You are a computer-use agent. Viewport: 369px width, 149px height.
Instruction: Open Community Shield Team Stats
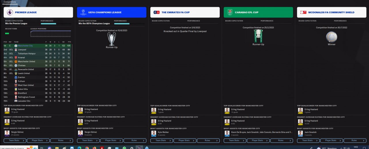(308, 140)
